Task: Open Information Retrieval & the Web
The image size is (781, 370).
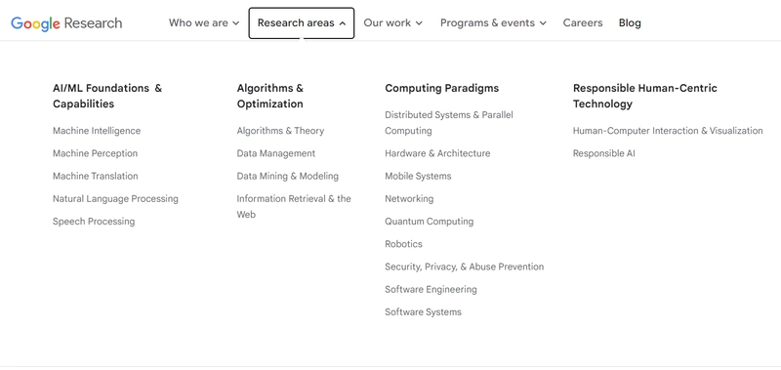Action: pos(294,206)
